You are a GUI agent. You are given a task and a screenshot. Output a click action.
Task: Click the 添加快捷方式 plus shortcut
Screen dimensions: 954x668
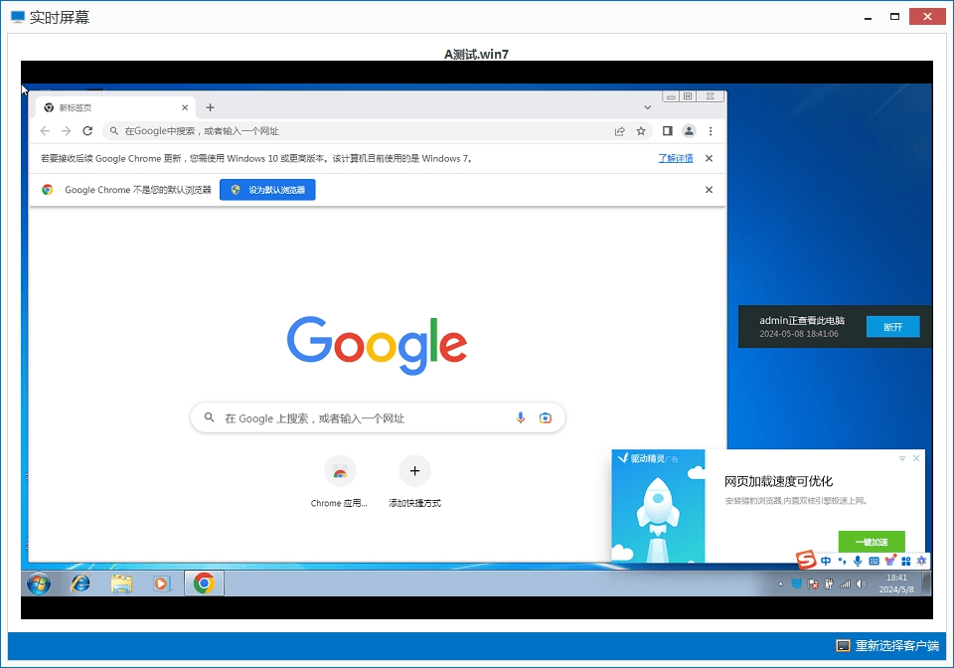pos(415,481)
